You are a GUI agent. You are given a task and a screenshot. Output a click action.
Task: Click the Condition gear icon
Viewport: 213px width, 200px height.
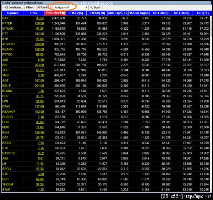click(6, 7)
